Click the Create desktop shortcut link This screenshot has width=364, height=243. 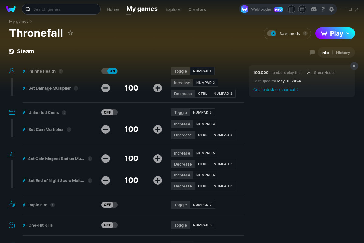(274, 90)
